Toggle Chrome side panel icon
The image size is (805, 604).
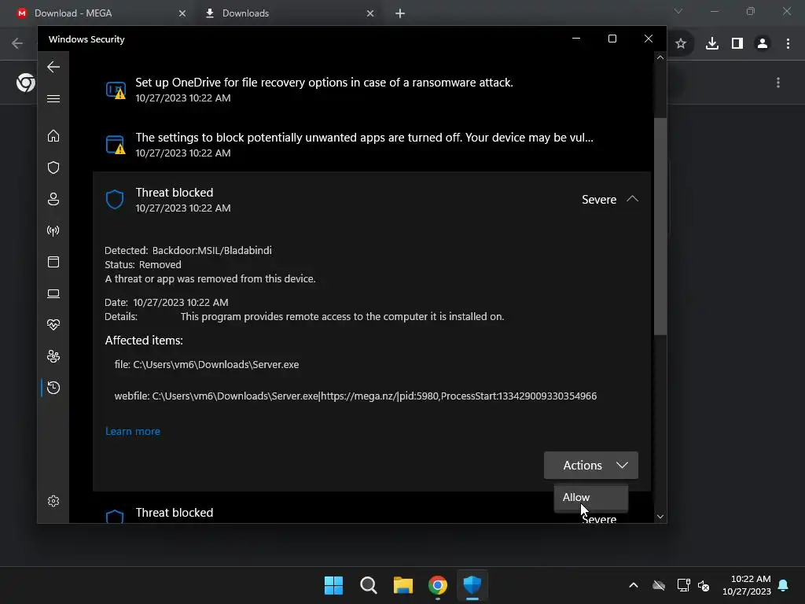(x=737, y=44)
